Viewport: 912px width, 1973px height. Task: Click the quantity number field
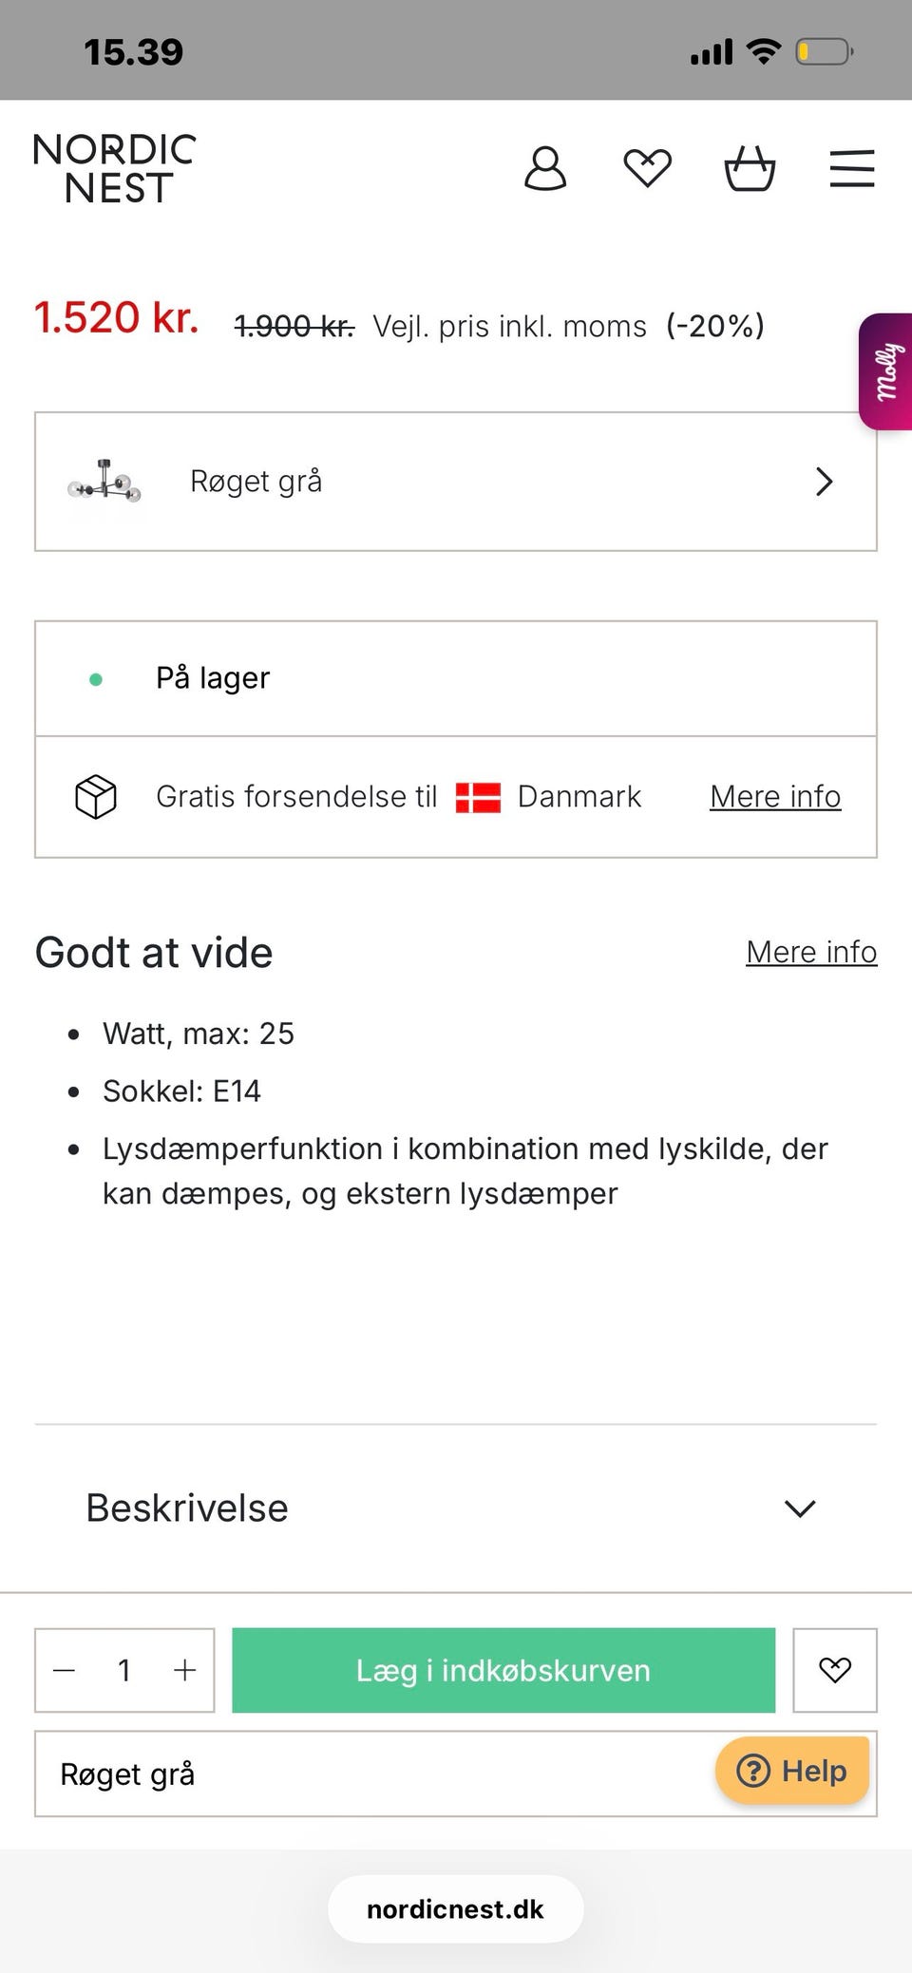(x=124, y=1670)
